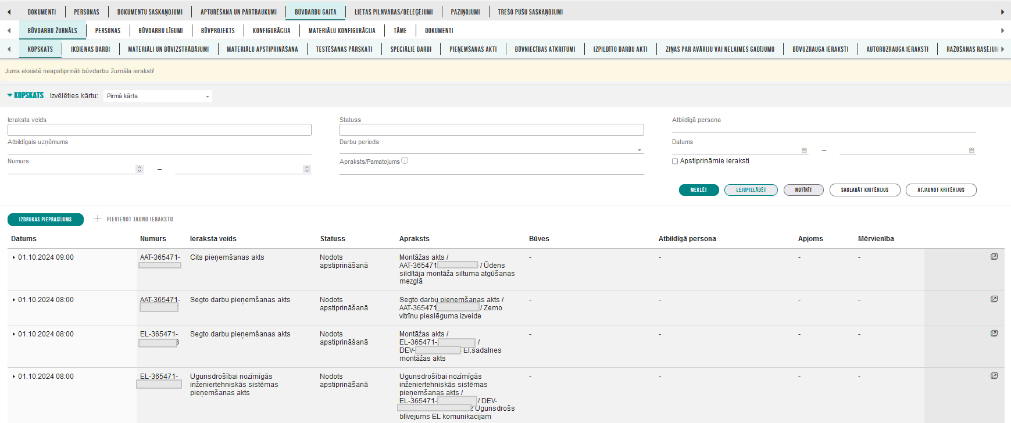Open the Izvēlēties kārtu dropdown showing Pirmā kārta
Image resolution: width=1011 pixels, height=423 pixels.
(x=158, y=96)
